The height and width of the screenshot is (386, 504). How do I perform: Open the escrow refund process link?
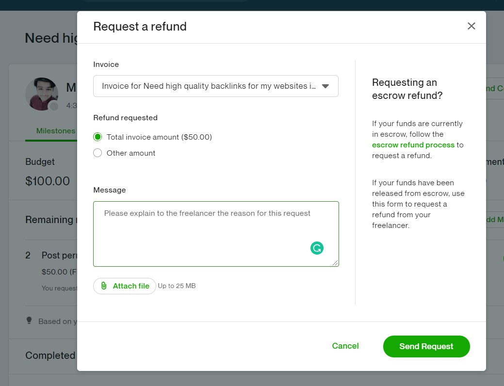click(x=413, y=145)
